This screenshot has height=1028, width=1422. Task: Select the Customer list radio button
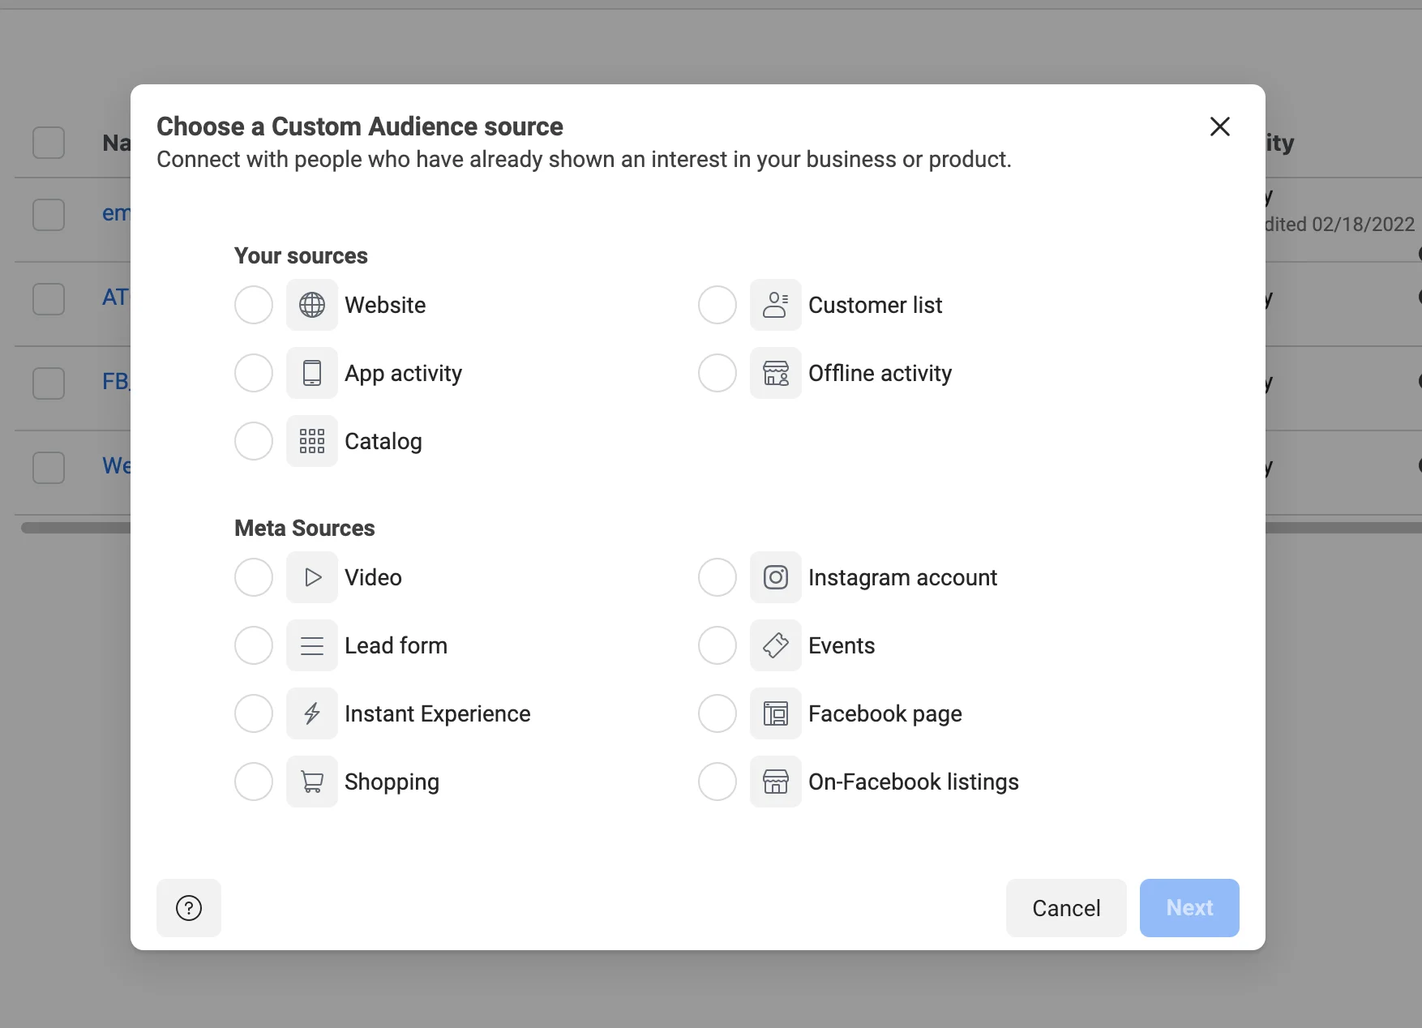(717, 305)
